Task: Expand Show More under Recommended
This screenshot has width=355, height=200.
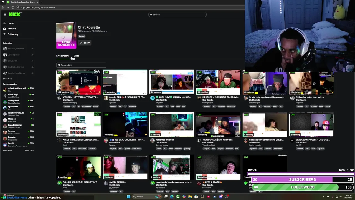Action: [x=7, y=151]
